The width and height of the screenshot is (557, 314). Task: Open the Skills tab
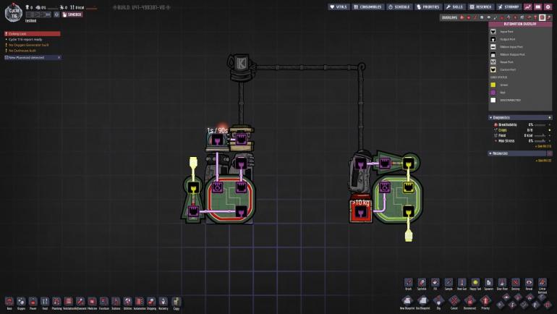[x=455, y=7]
